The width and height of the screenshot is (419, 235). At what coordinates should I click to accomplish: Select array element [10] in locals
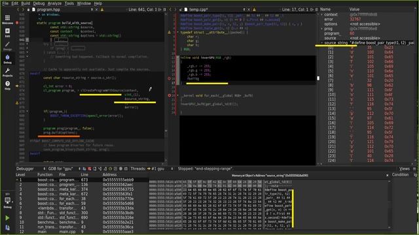tap(367, 95)
